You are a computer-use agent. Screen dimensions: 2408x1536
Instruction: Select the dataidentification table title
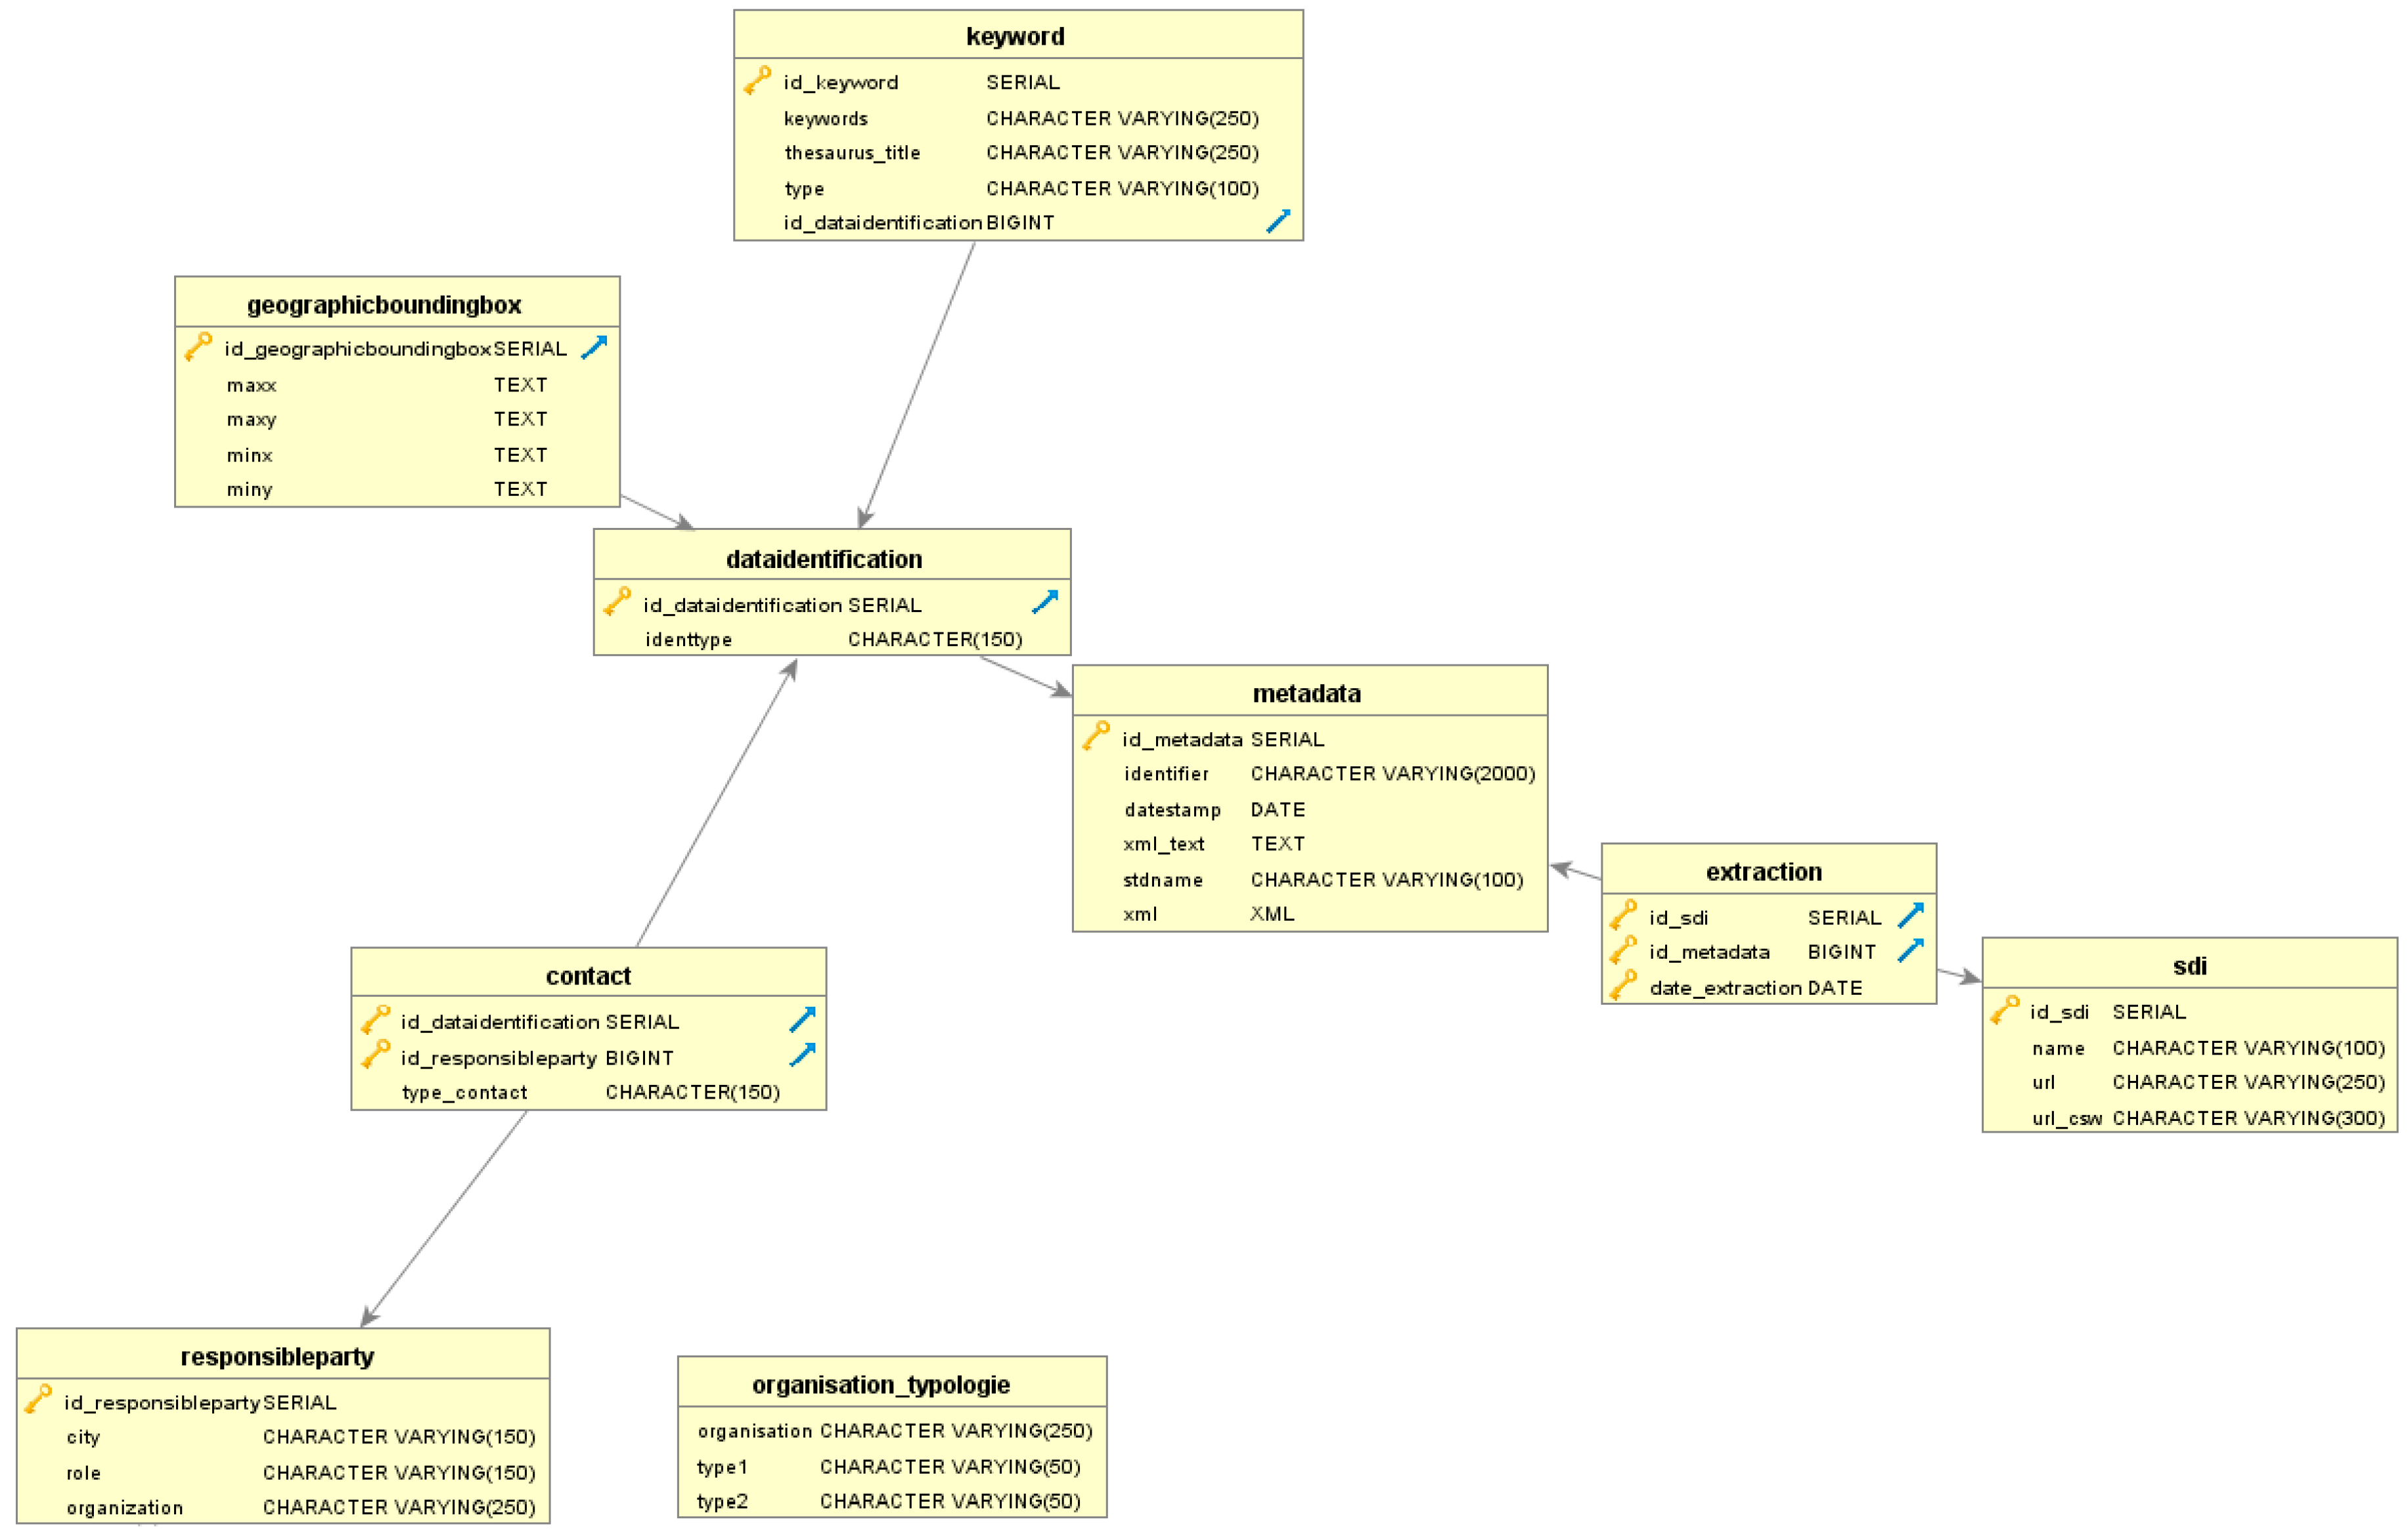point(824,559)
